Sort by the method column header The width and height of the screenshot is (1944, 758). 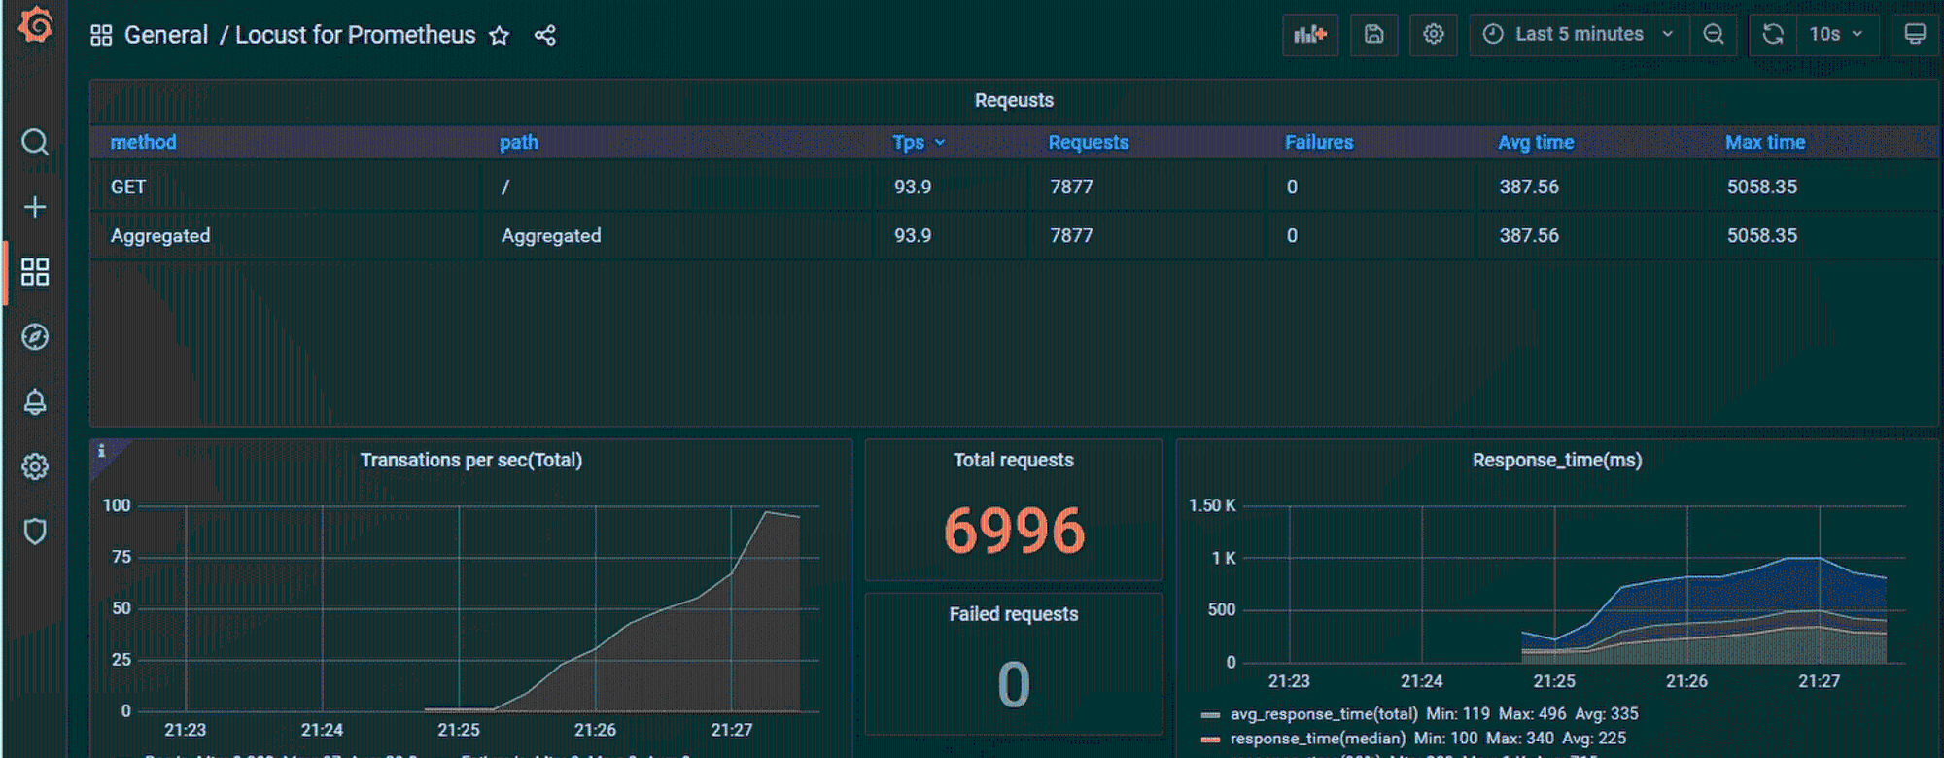[144, 143]
